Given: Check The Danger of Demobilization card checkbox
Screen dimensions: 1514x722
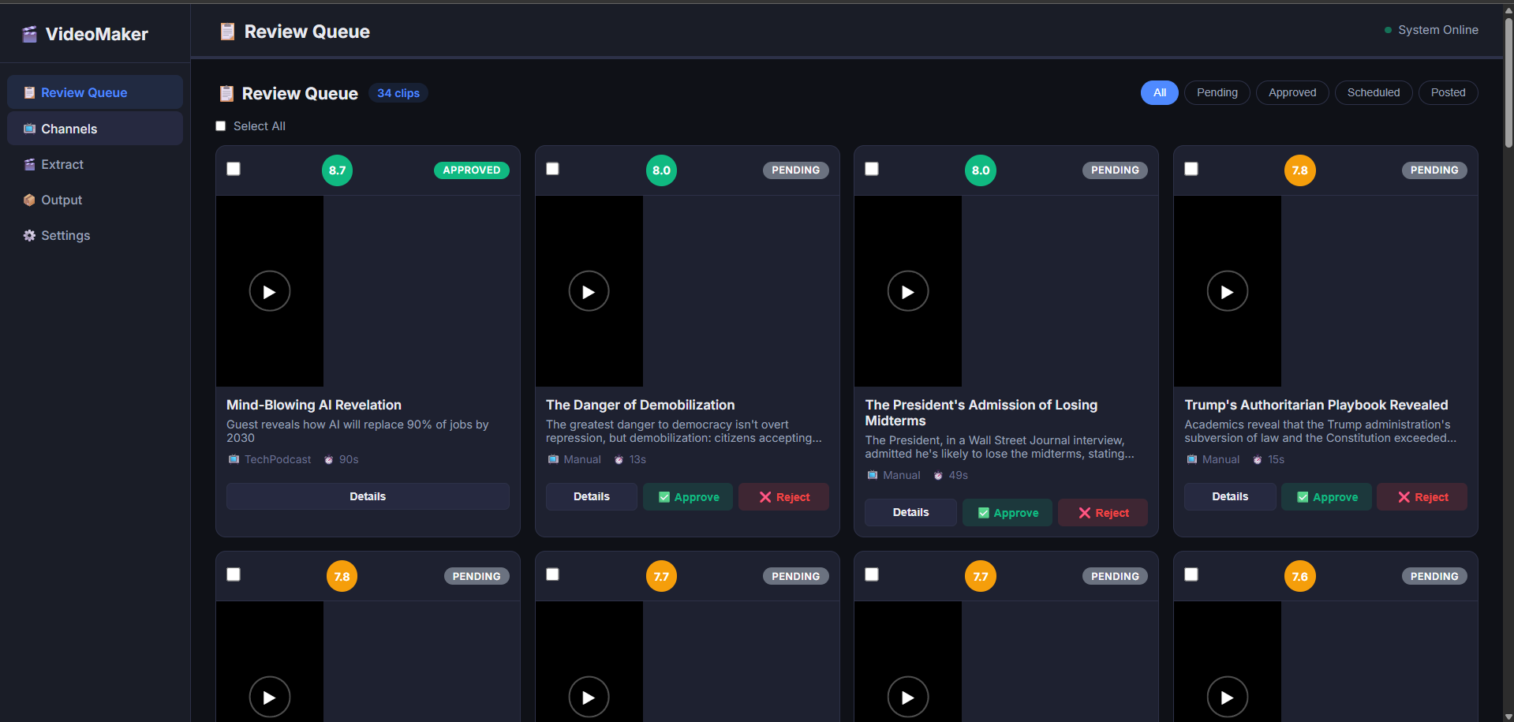Looking at the screenshot, I should 553,168.
